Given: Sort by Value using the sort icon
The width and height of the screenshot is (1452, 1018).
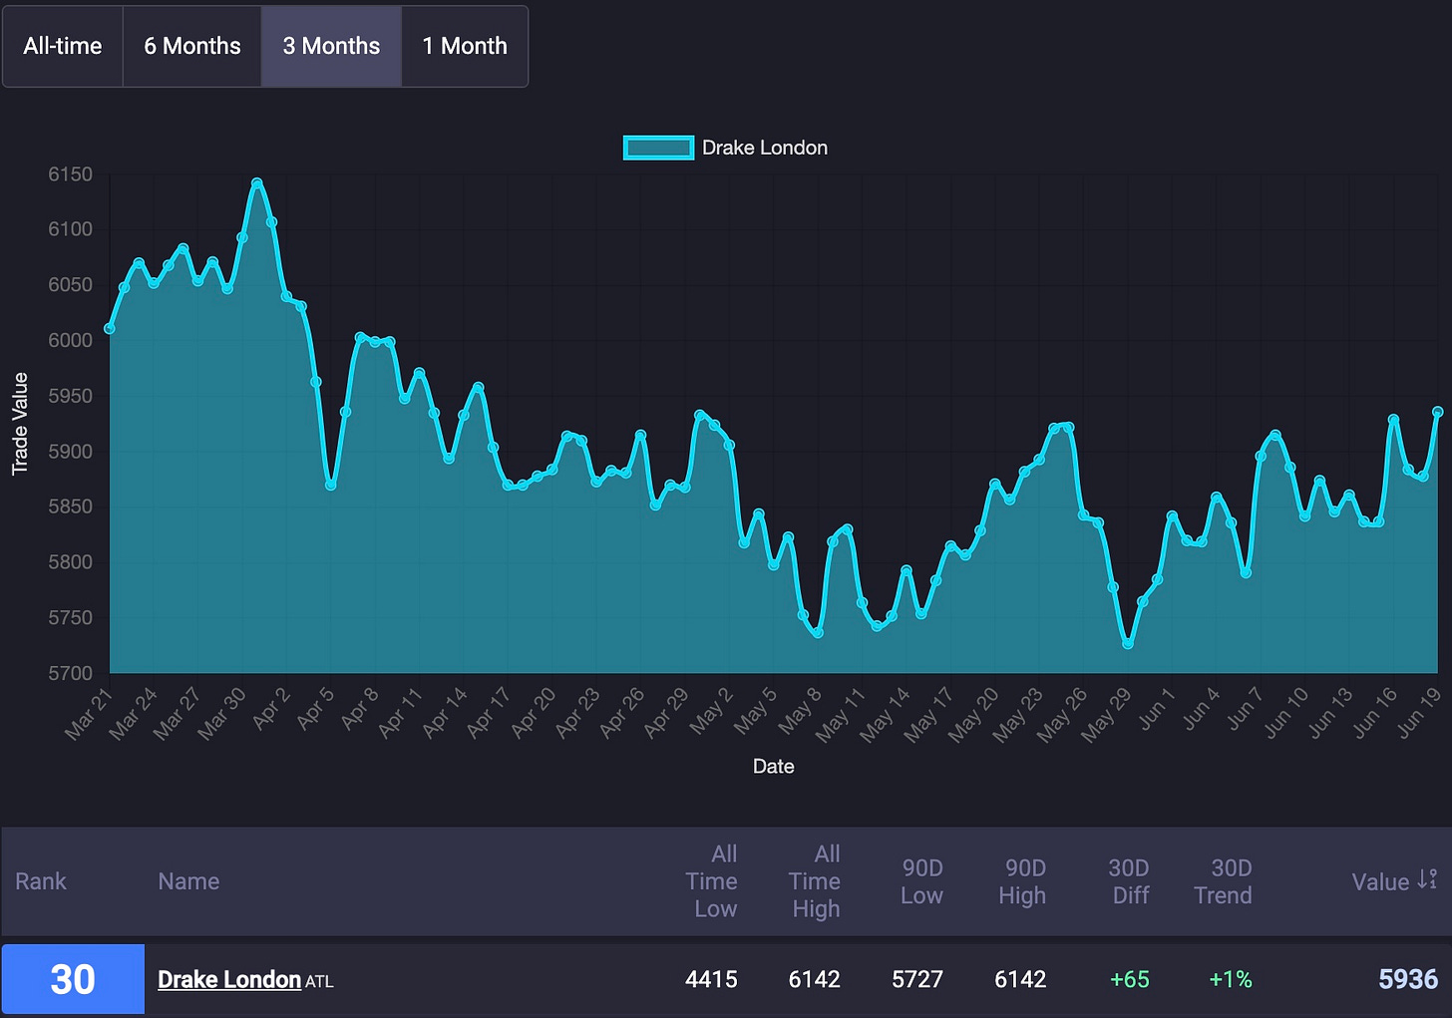Looking at the screenshot, I should [x=1428, y=879].
